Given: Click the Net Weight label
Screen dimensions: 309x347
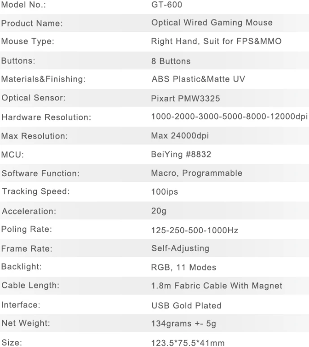Looking at the screenshot, I should point(26,323).
